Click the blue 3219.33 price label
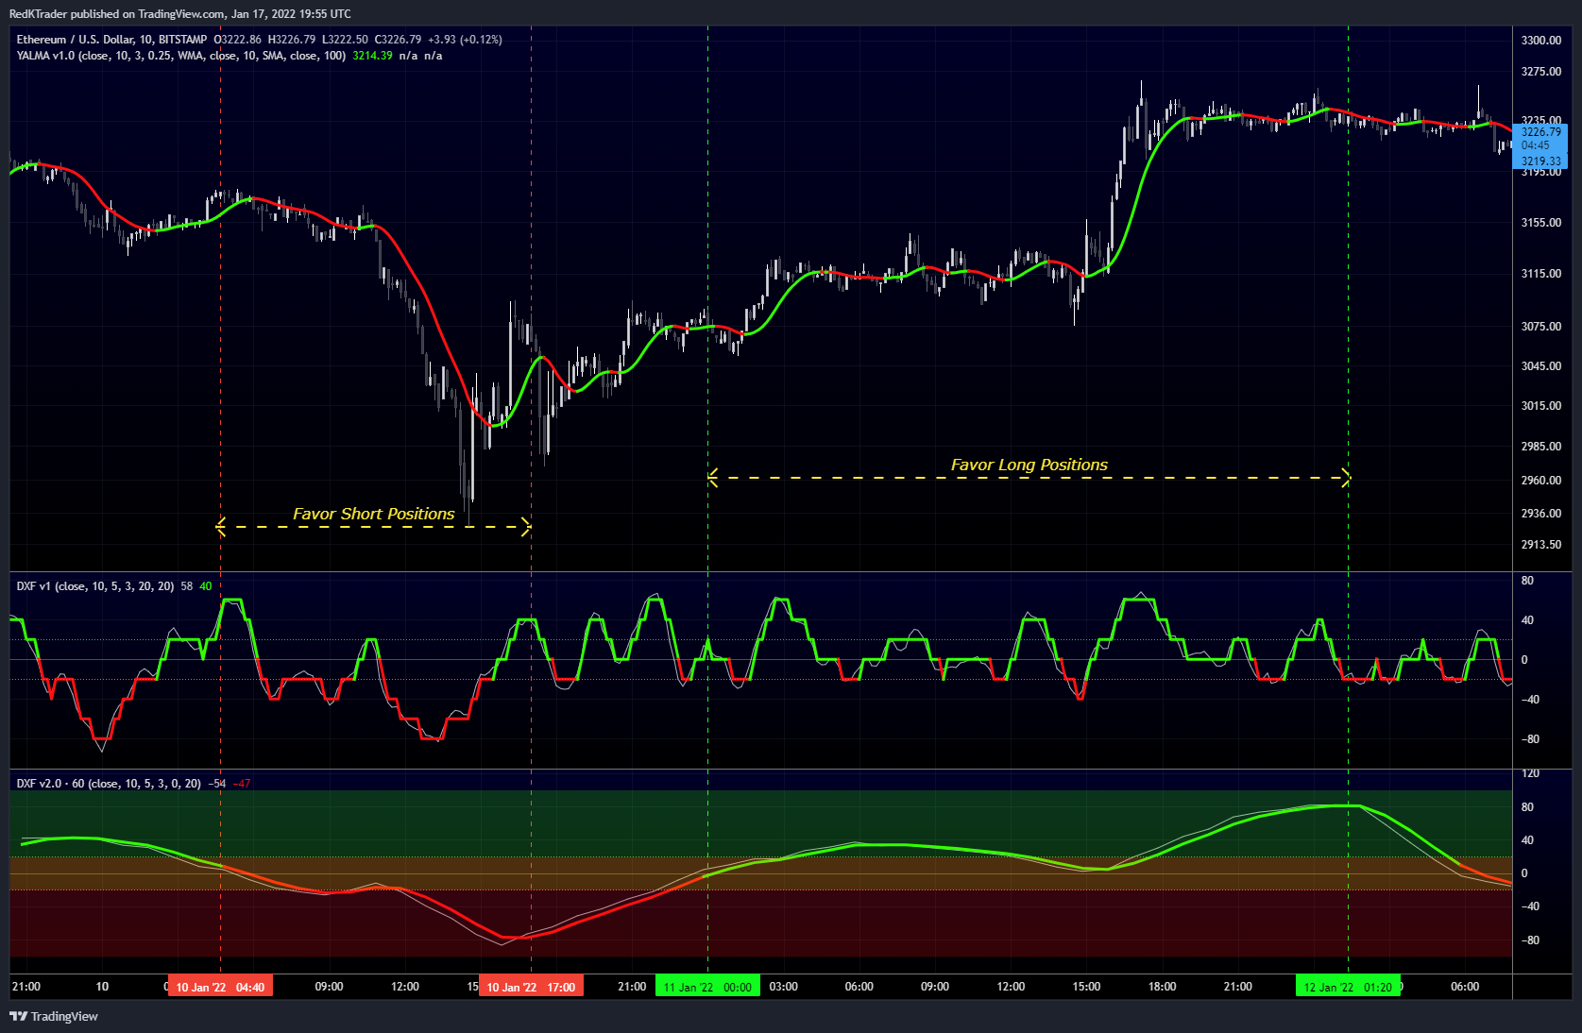The height and width of the screenshot is (1033, 1582). [x=1540, y=161]
